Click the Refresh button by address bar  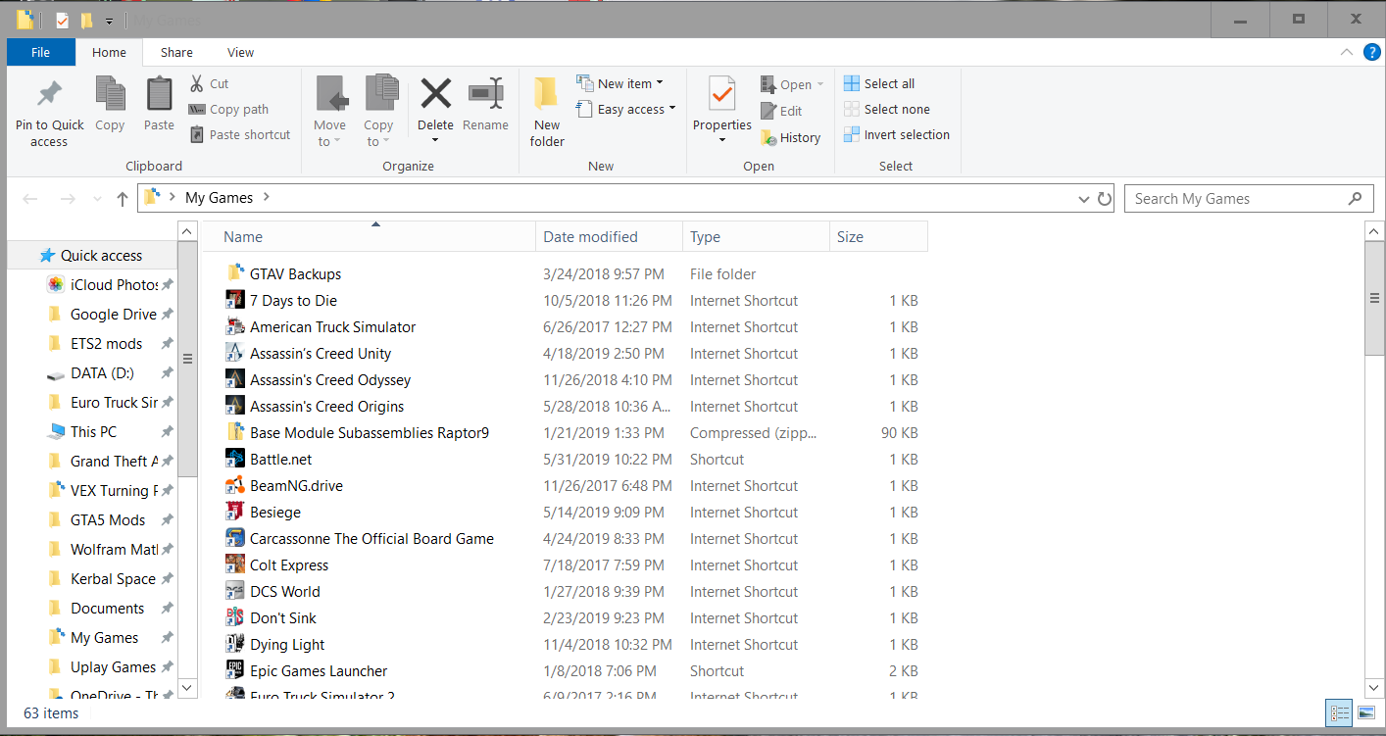(x=1105, y=199)
